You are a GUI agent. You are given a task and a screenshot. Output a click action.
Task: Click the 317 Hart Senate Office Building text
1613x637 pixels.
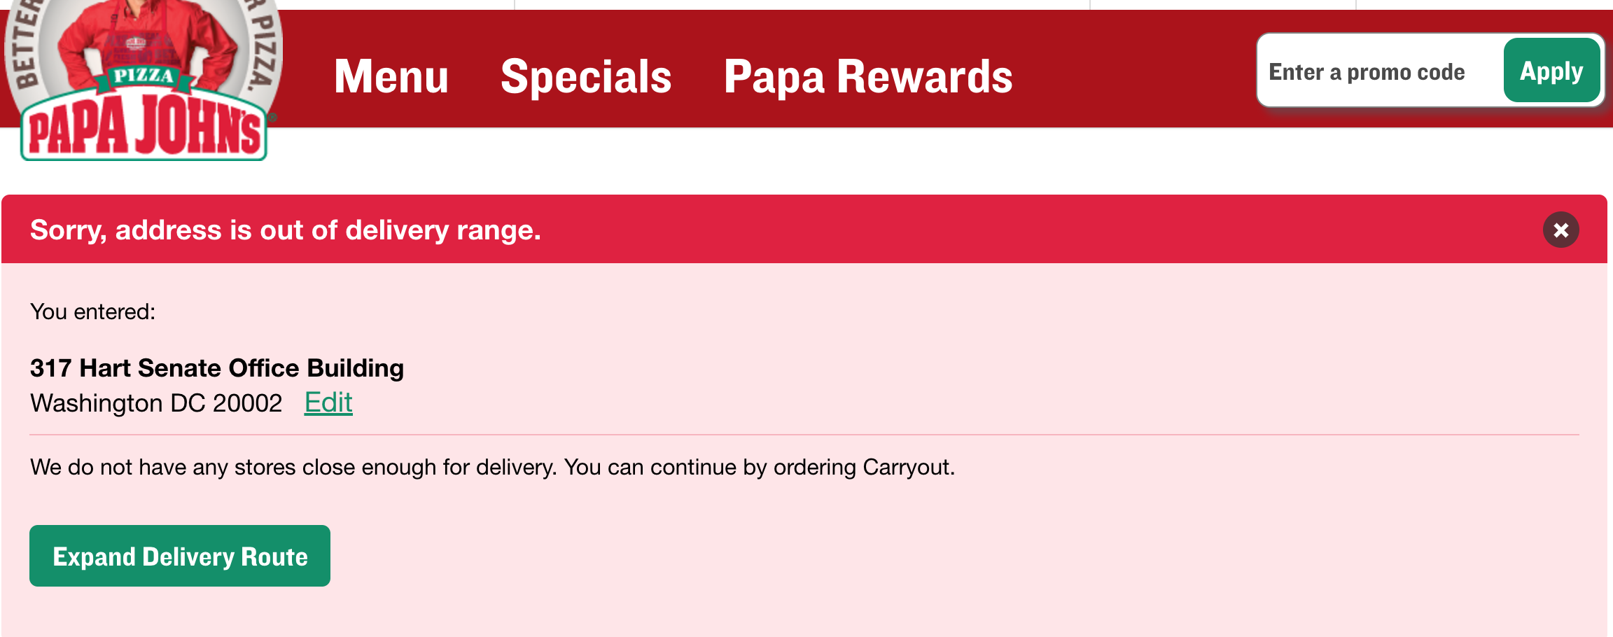click(217, 368)
